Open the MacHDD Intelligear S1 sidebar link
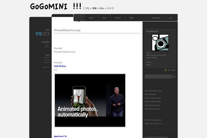Viewport: 207px width, 138px height. click(153, 120)
